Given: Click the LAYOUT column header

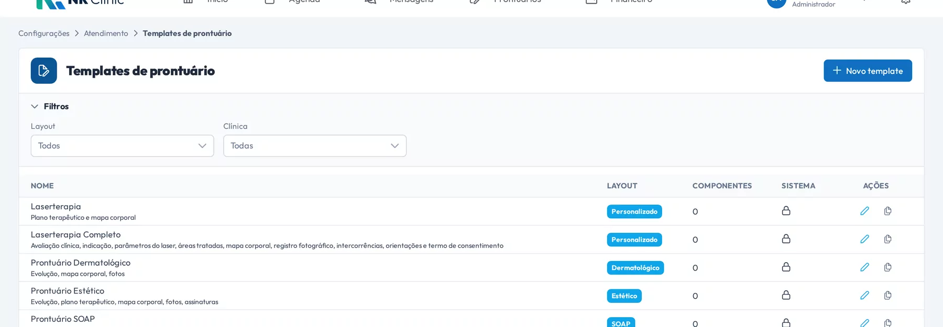Looking at the screenshot, I should tap(622, 186).
